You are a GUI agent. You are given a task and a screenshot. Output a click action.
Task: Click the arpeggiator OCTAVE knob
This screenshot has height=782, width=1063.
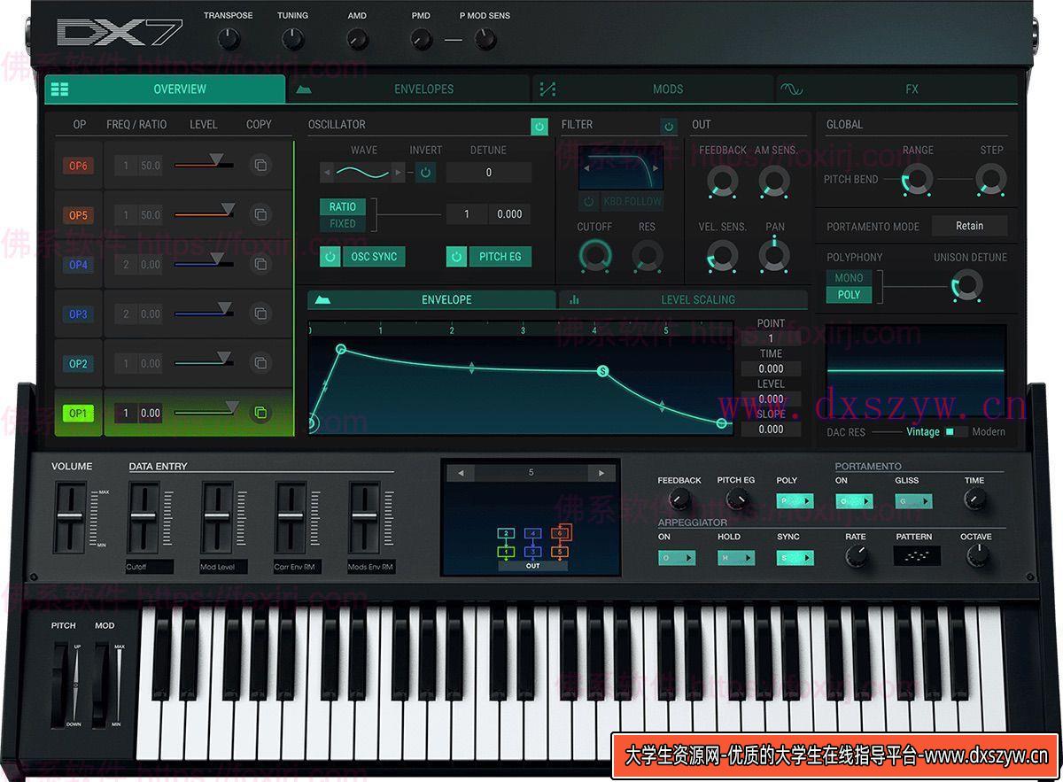tap(976, 556)
